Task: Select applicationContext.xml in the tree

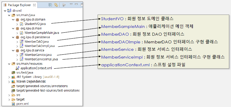Action: coord(36,68)
